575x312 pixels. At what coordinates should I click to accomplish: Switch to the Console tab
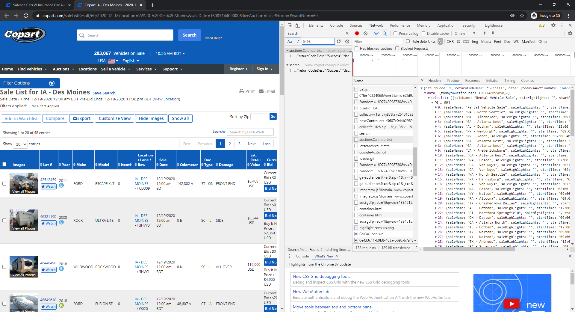[x=336, y=25]
